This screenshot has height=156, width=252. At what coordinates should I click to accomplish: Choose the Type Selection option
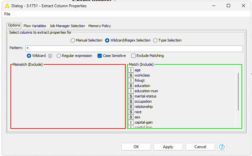(155, 41)
